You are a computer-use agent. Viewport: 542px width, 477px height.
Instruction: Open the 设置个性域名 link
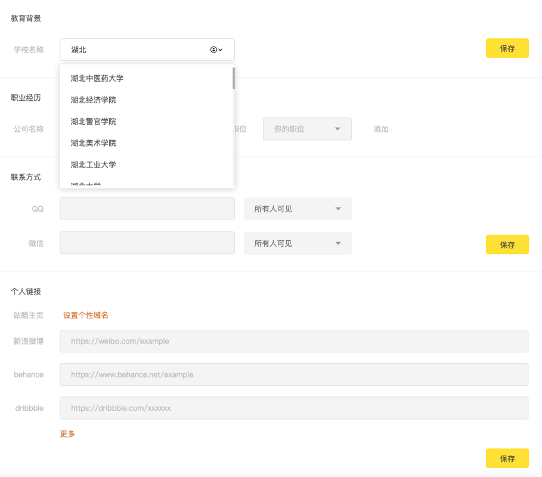click(86, 315)
